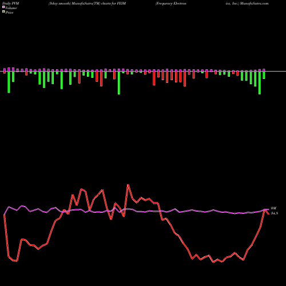This screenshot has height=286, width=286.
Task: Click the 0M volume value label
Action: [273, 208]
